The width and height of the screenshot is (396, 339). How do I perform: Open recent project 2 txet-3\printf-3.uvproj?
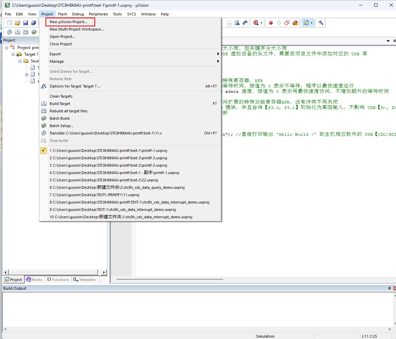(x=108, y=158)
